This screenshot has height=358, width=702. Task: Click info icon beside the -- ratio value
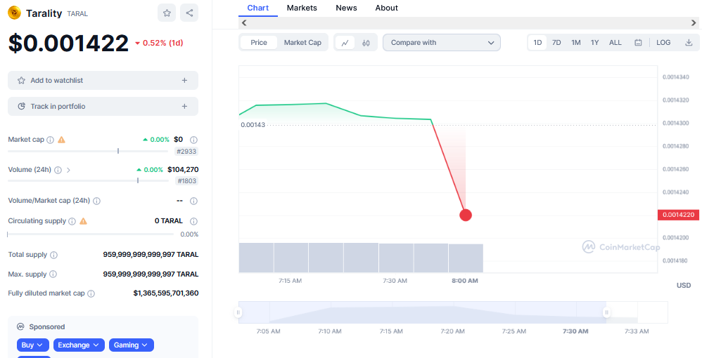(193, 201)
